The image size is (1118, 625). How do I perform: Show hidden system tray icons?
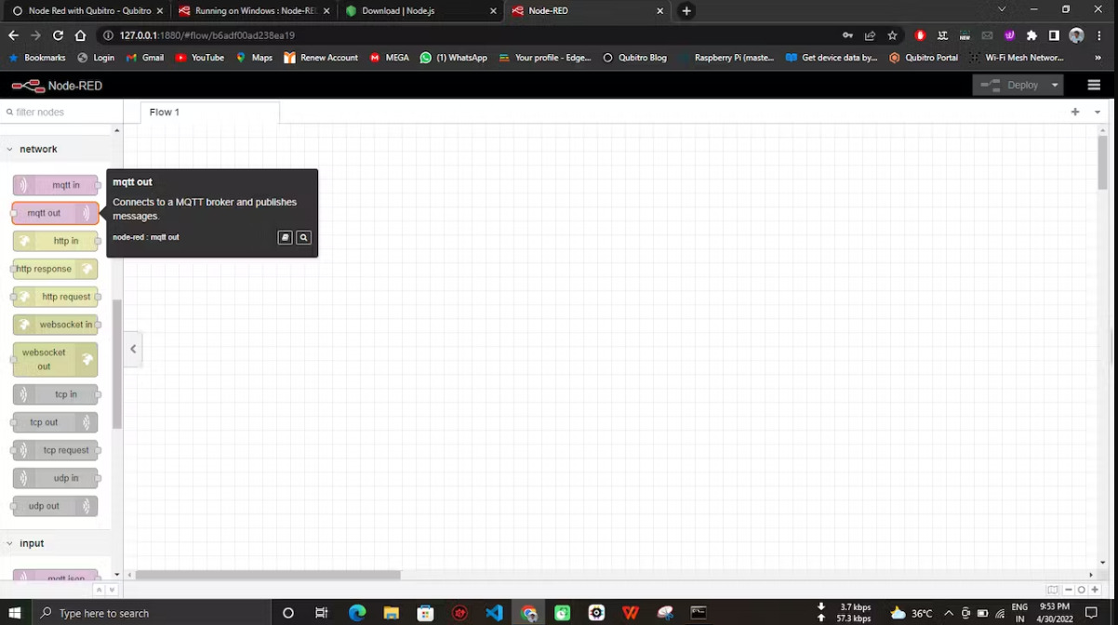click(949, 613)
